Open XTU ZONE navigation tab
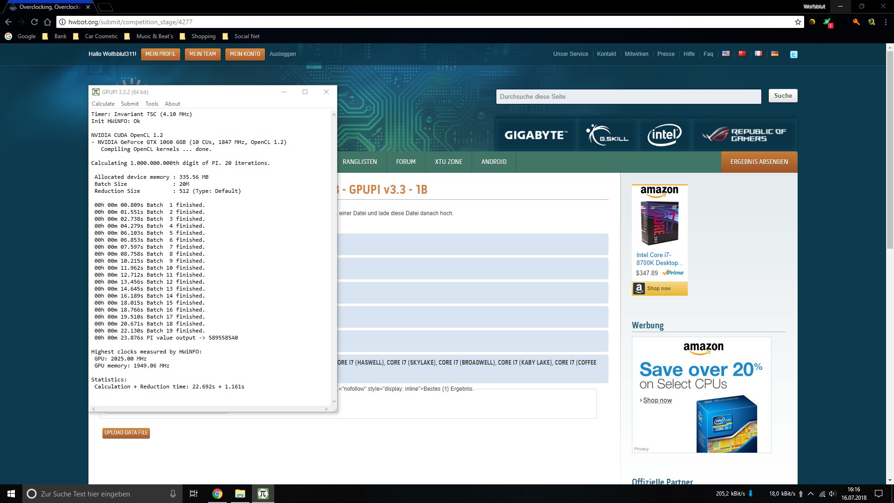 pos(448,162)
